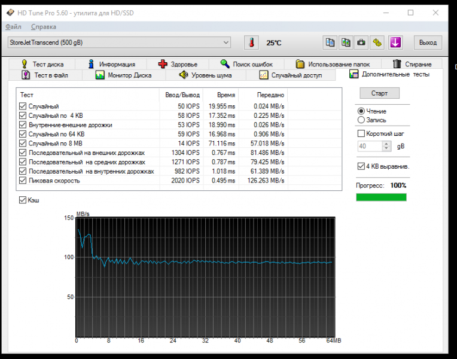Click the thermometer temperature icon

tap(252, 42)
